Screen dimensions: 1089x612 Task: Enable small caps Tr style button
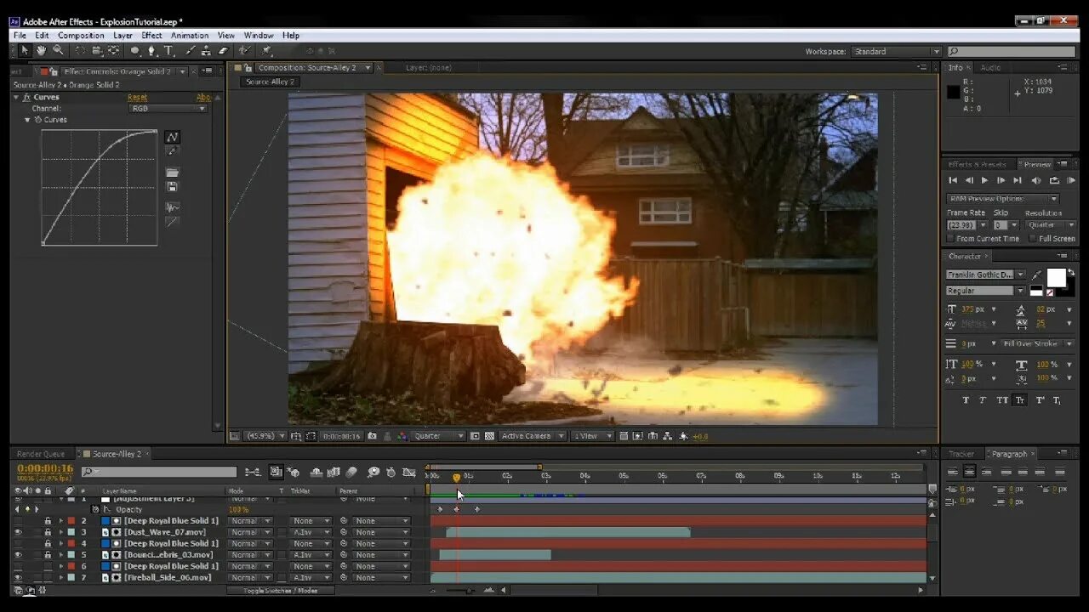point(1019,400)
